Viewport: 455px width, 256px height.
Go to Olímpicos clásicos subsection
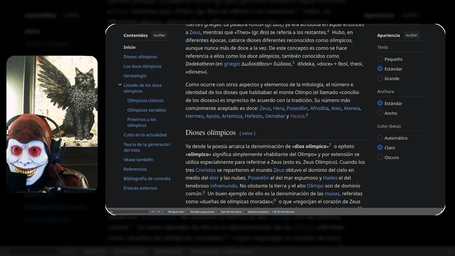[145, 100]
